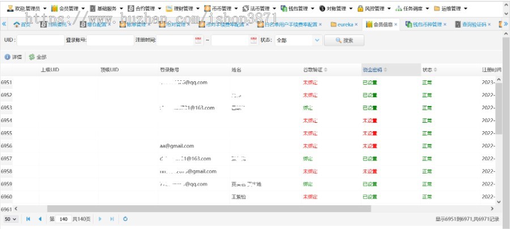The height and width of the screenshot is (229, 510).
Task: Focus the 登录账号 search field
Action: click(x=110, y=40)
